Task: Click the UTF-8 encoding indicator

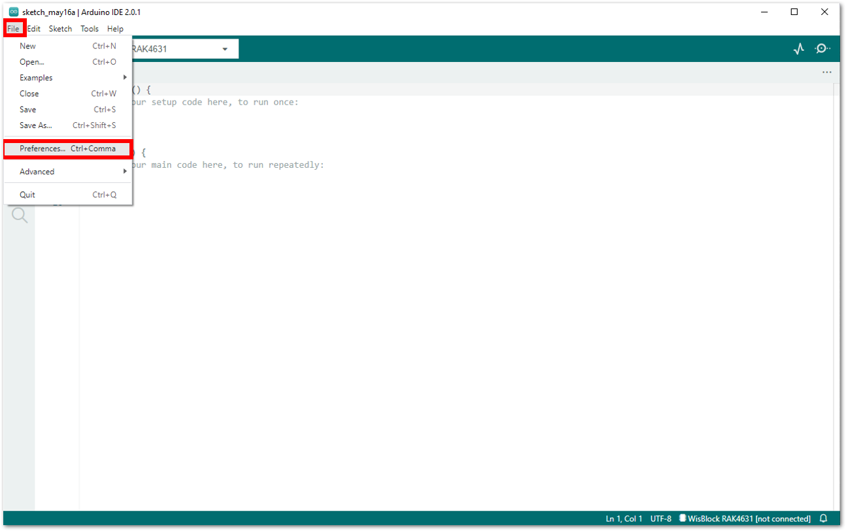Action: (660, 519)
